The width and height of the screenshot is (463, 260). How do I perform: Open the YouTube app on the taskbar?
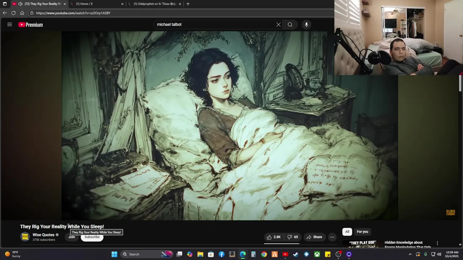(x=285, y=254)
